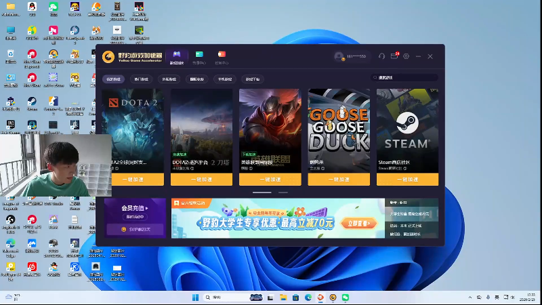Select the 游戏平台 category pill
Image resolution: width=542 pixels, height=305 pixels.
tap(253, 79)
